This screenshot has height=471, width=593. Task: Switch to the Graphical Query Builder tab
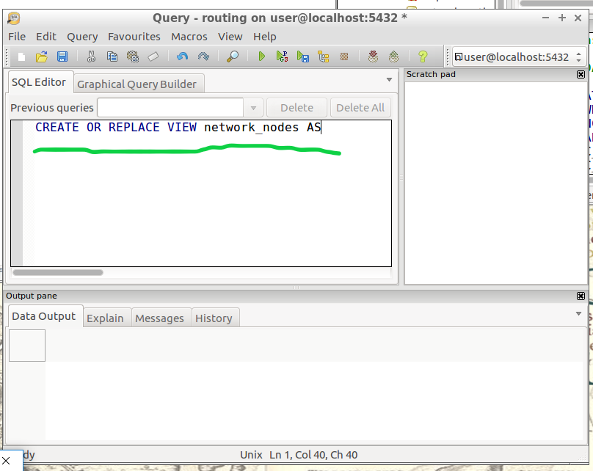pos(137,84)
